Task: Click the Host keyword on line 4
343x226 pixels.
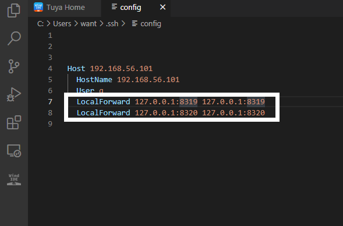Action: [76, 69]
